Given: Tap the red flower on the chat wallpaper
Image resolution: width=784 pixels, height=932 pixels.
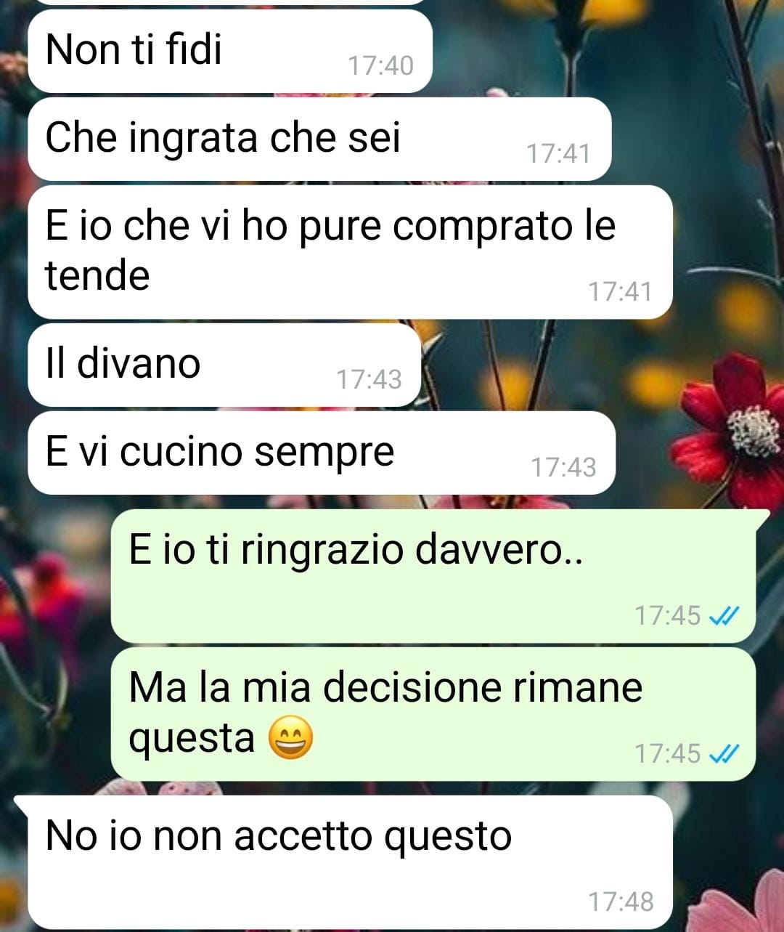Looking at the screenshot, I should [x=733, y=429].
